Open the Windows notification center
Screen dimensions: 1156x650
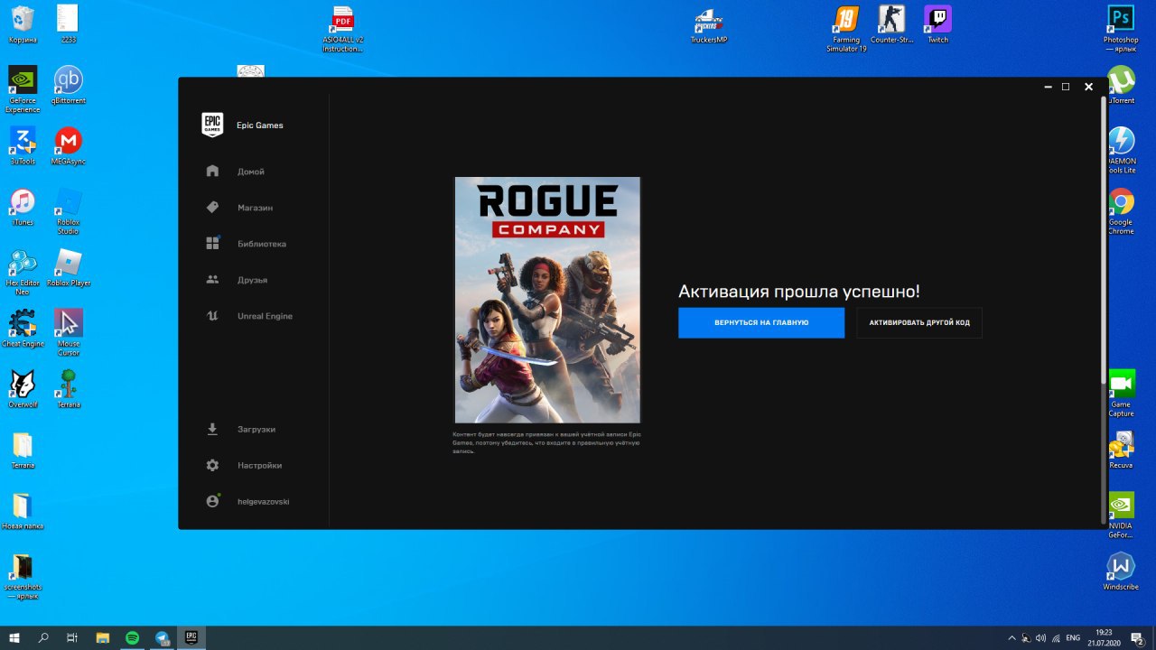[1138, 638]
